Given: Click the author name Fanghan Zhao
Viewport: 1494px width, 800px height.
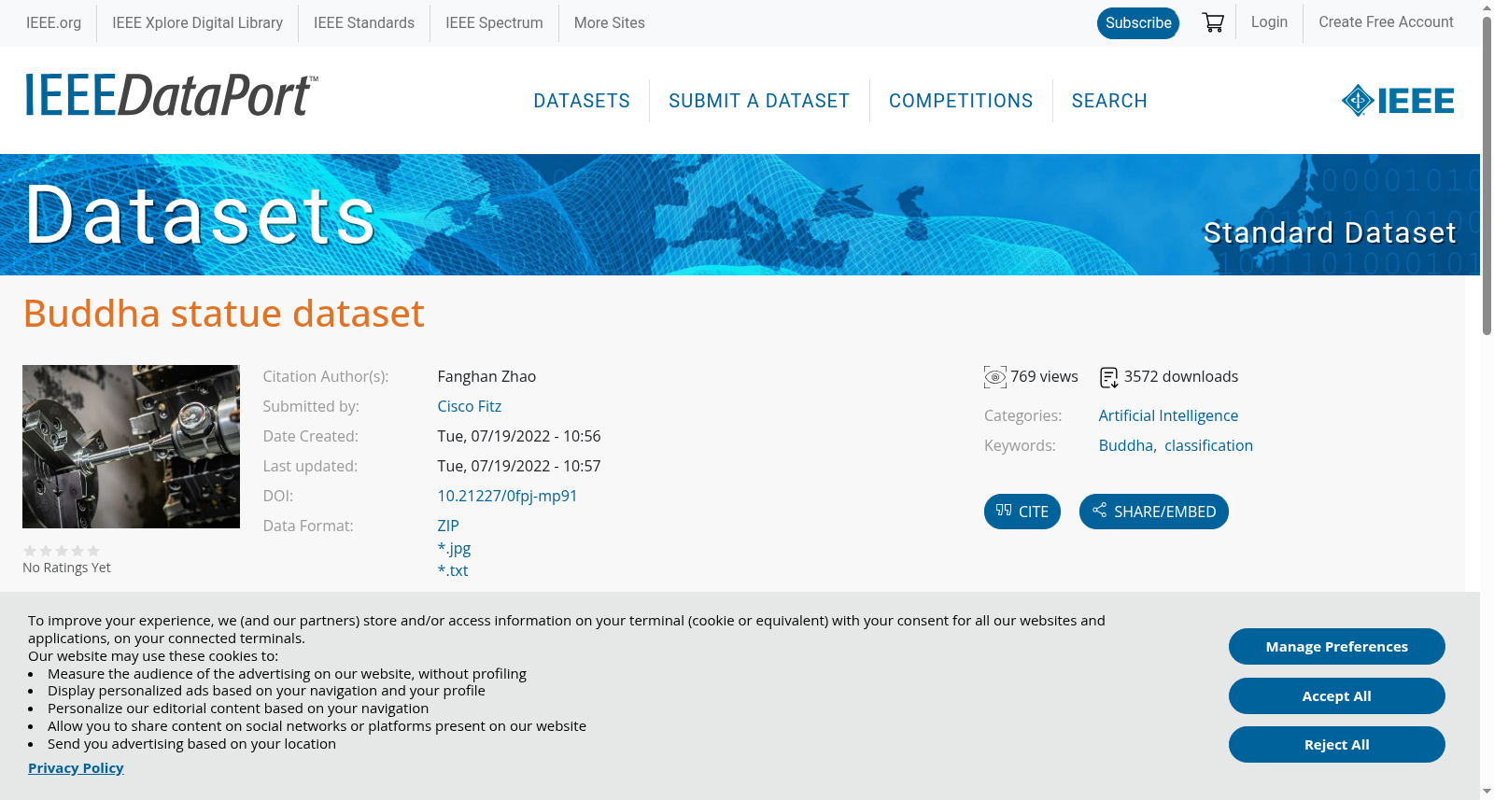Looking at the screenshot, I should [486, 376].
